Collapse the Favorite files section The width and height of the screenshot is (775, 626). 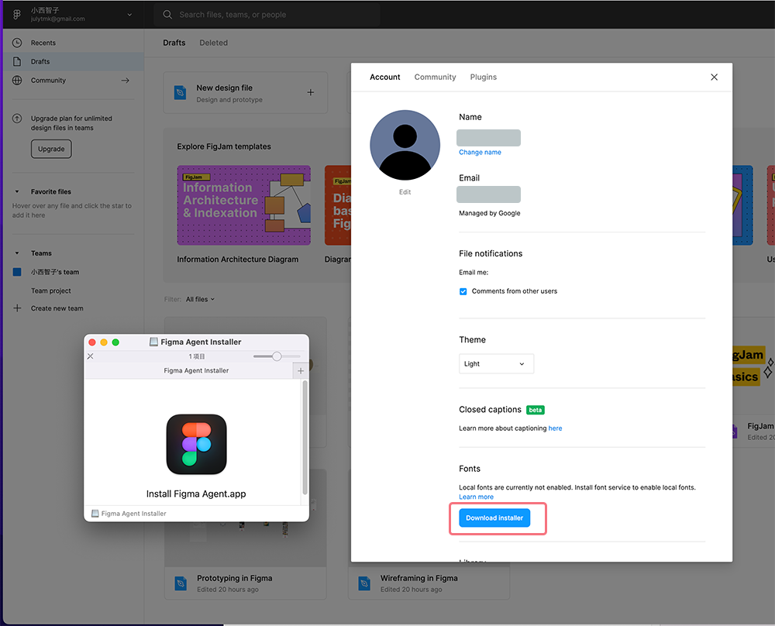(x=17, y=191)
